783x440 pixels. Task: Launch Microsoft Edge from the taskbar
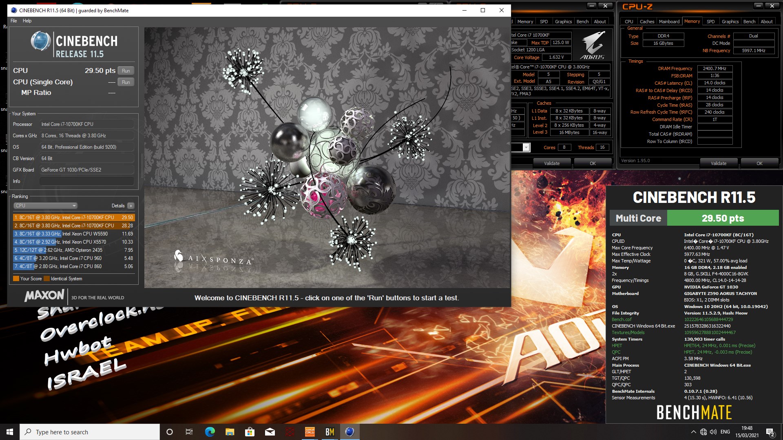210,432
